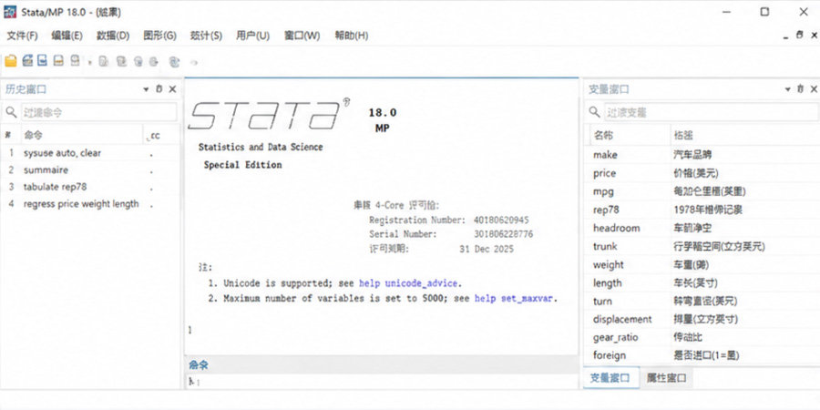Viewport: 820px width, 410px height.
Task: Click the Graph toolbar icon
Action: pos(104,62)
